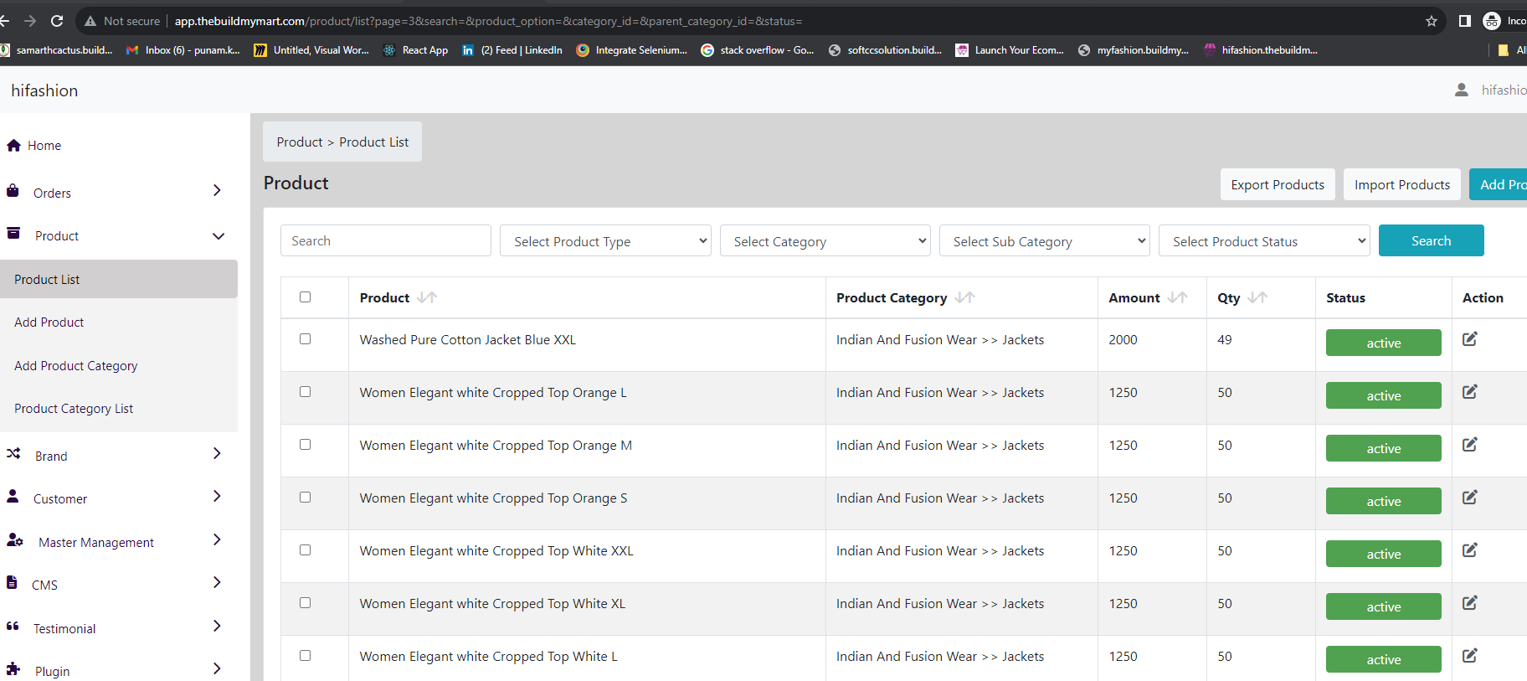
Task: Click the Home house icon in sidebar
Action: click(13, 145)
